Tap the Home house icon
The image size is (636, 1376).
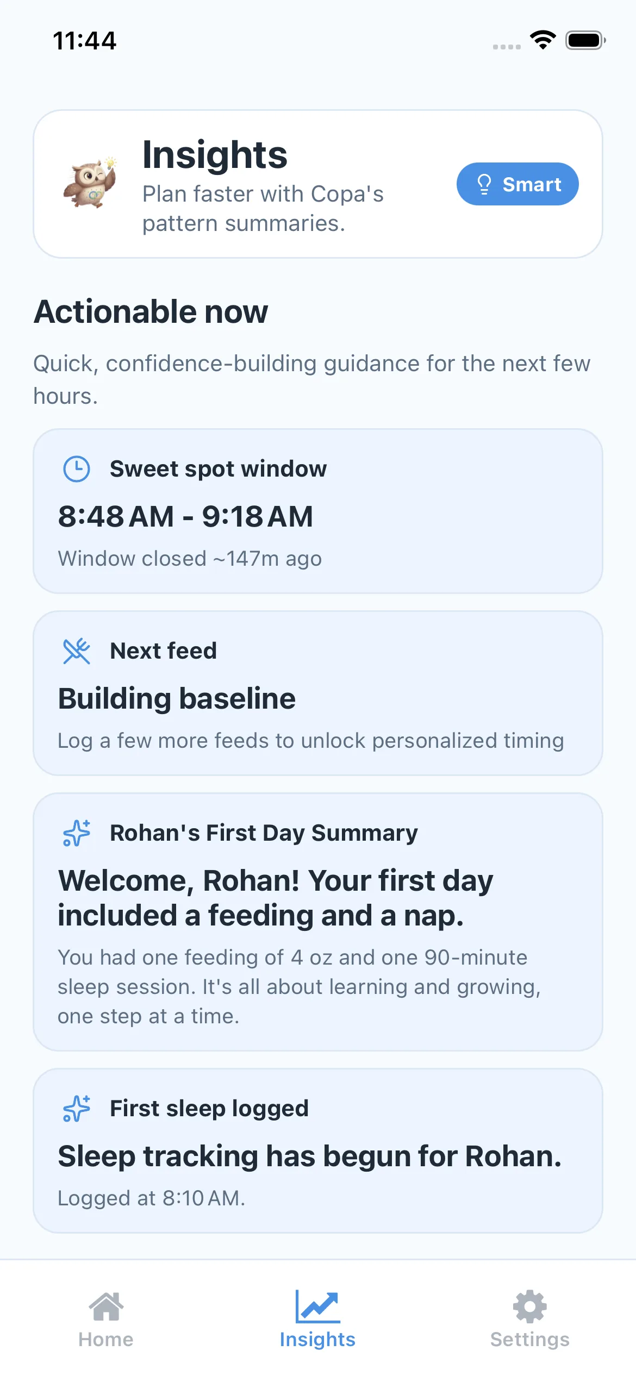click(106, 1307)
